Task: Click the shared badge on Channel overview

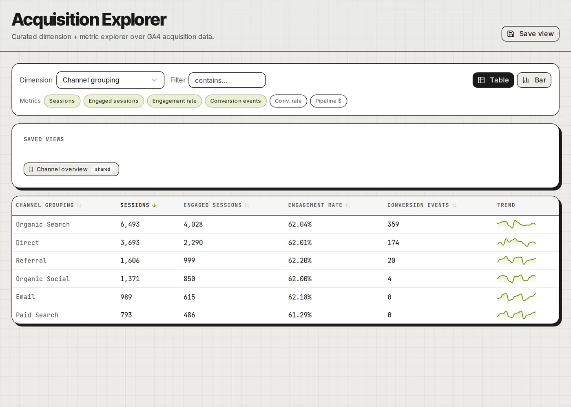Action: [x=103, y=169]
